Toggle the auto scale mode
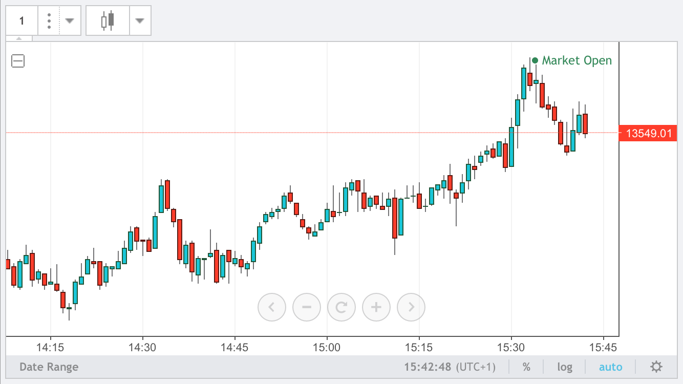The width and height of the screenshot is (683, 384). pos(611,367)
